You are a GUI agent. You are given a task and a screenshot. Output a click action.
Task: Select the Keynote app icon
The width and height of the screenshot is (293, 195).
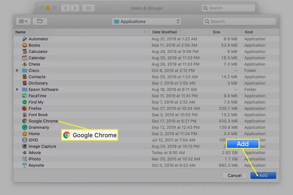(x=25, y=165)
